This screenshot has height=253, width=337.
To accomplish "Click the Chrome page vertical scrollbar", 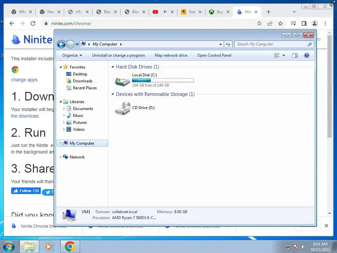I will [329, 87].
